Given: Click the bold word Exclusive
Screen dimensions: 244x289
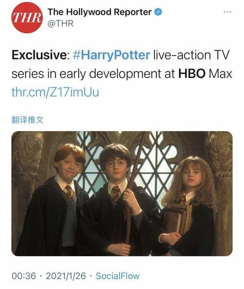Looking at the screenshot, I should coord(39,55).
